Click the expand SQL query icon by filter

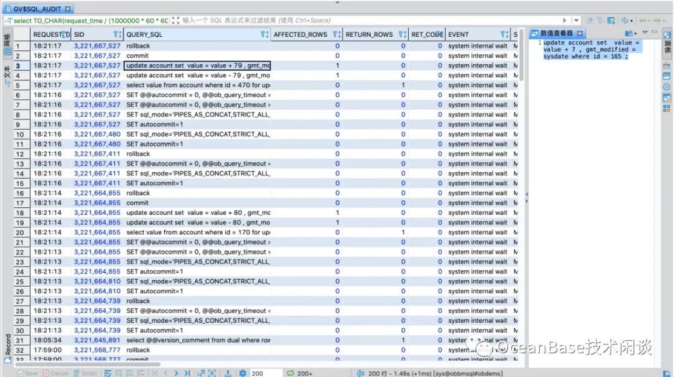175,21
